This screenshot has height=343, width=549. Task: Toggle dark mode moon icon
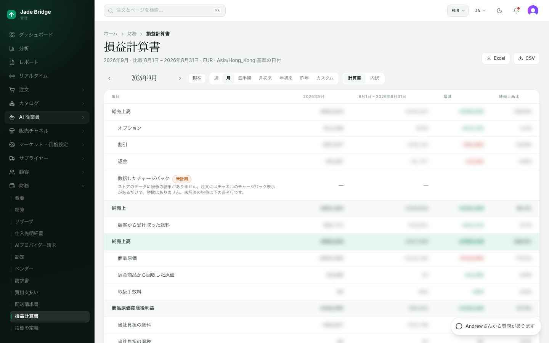pos(499,11)
